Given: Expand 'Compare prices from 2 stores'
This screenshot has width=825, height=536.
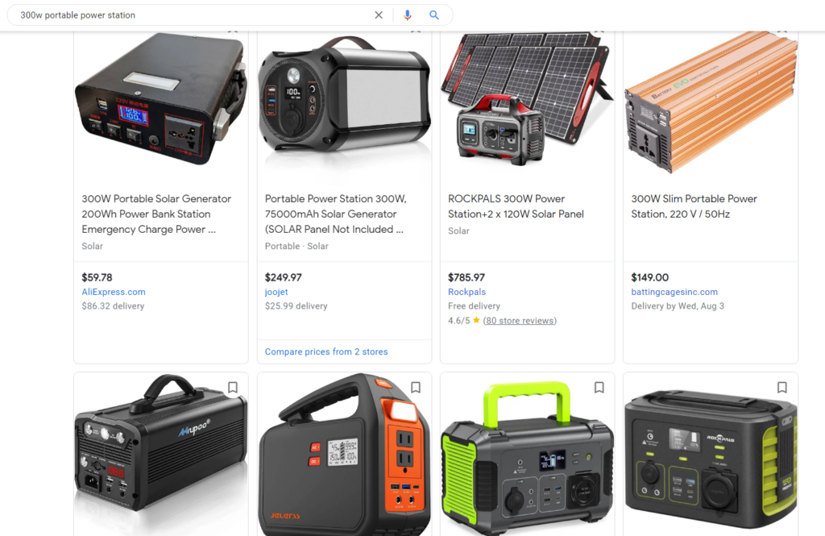Looking at the screenshot, I should [326, 351].
